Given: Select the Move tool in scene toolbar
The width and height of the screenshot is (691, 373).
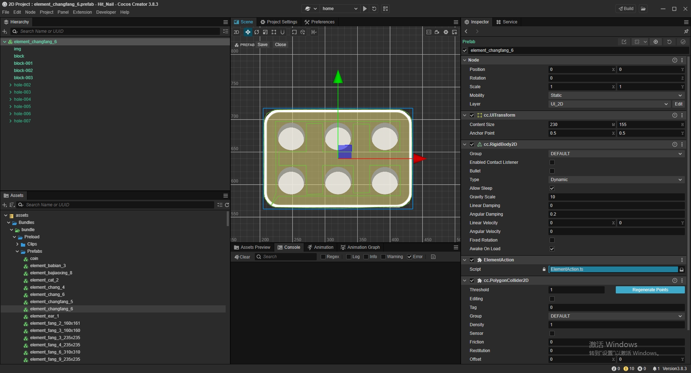Looking at the screenshot, I should pos(248,32).
